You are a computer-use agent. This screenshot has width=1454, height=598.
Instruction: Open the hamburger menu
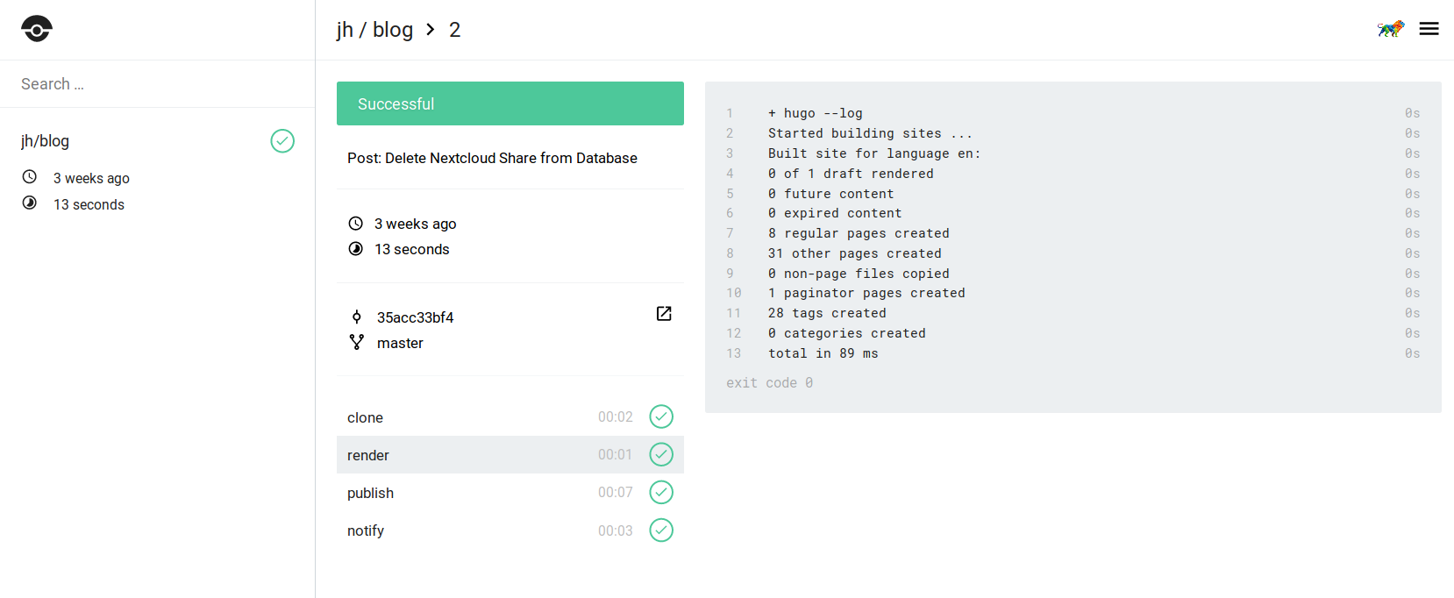1429,29
